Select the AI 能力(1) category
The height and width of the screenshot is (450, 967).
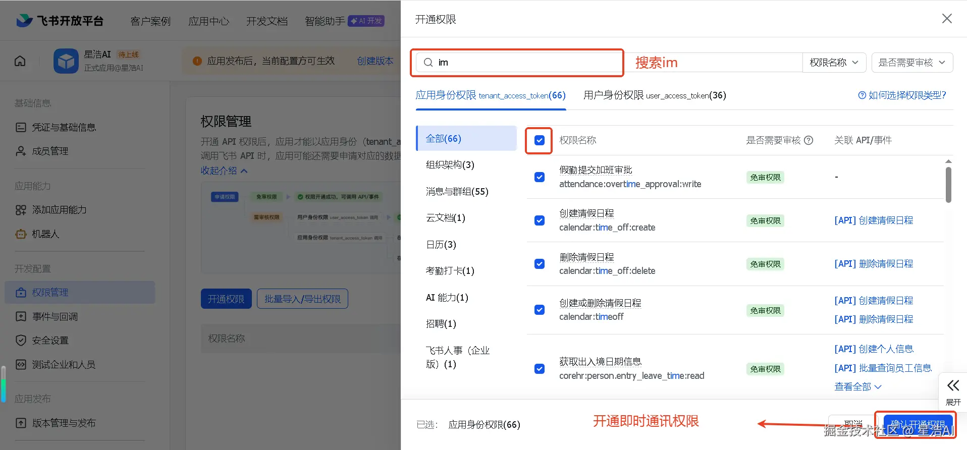(447, 298)
